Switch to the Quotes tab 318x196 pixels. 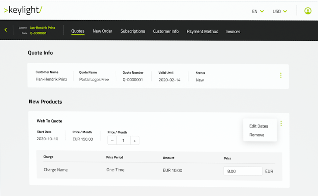coord(78,31)
